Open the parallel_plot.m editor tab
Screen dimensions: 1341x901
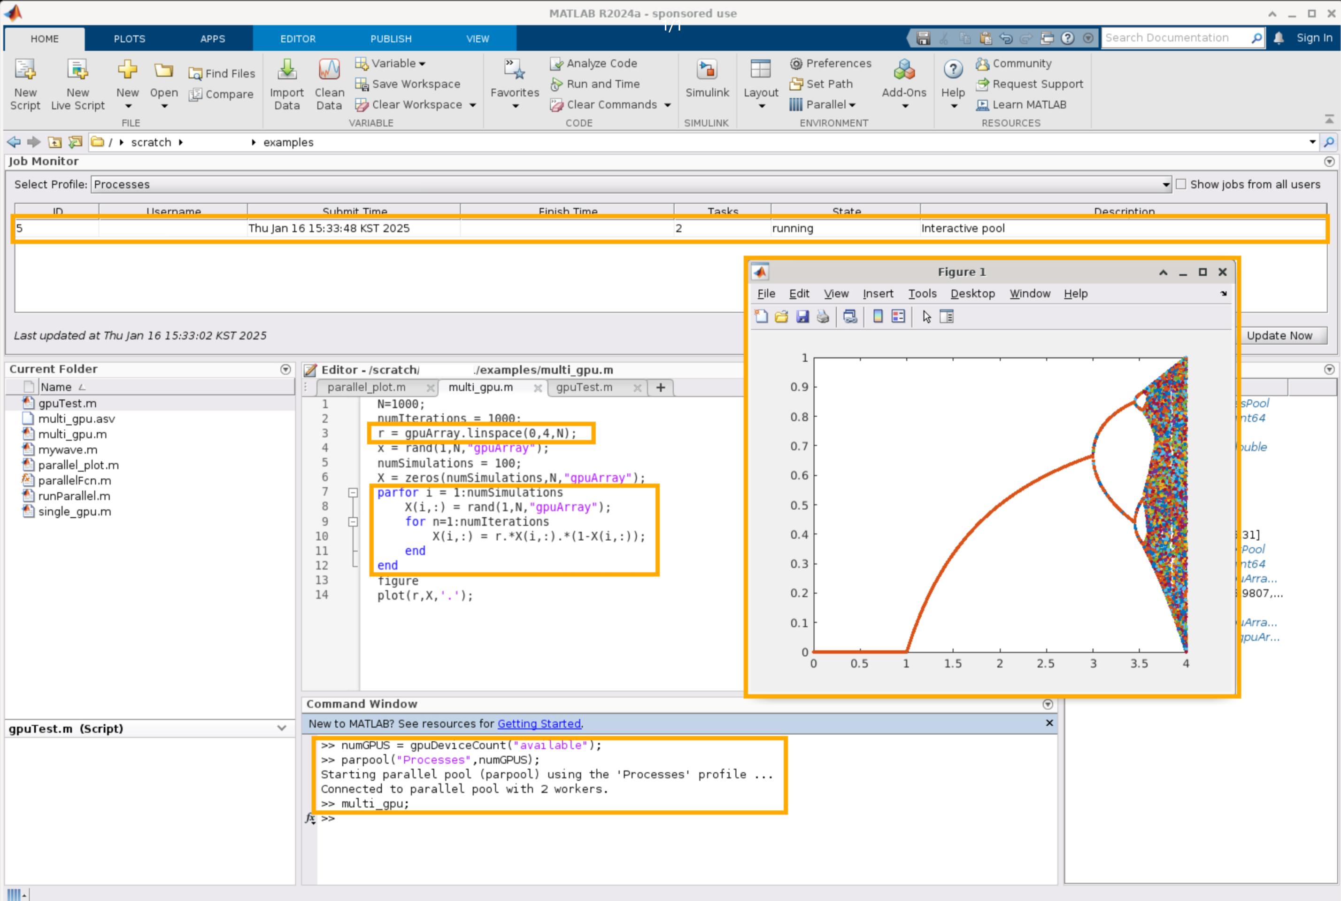coord(366,387)
